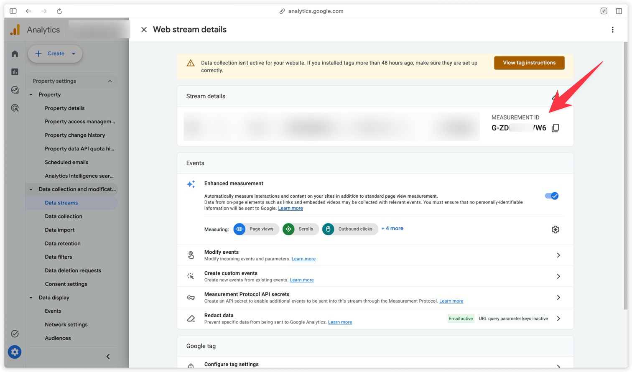Viewport: 632px width, 372px height.
Task: Expand Create custom events chevron
Action: coord(558,276)
